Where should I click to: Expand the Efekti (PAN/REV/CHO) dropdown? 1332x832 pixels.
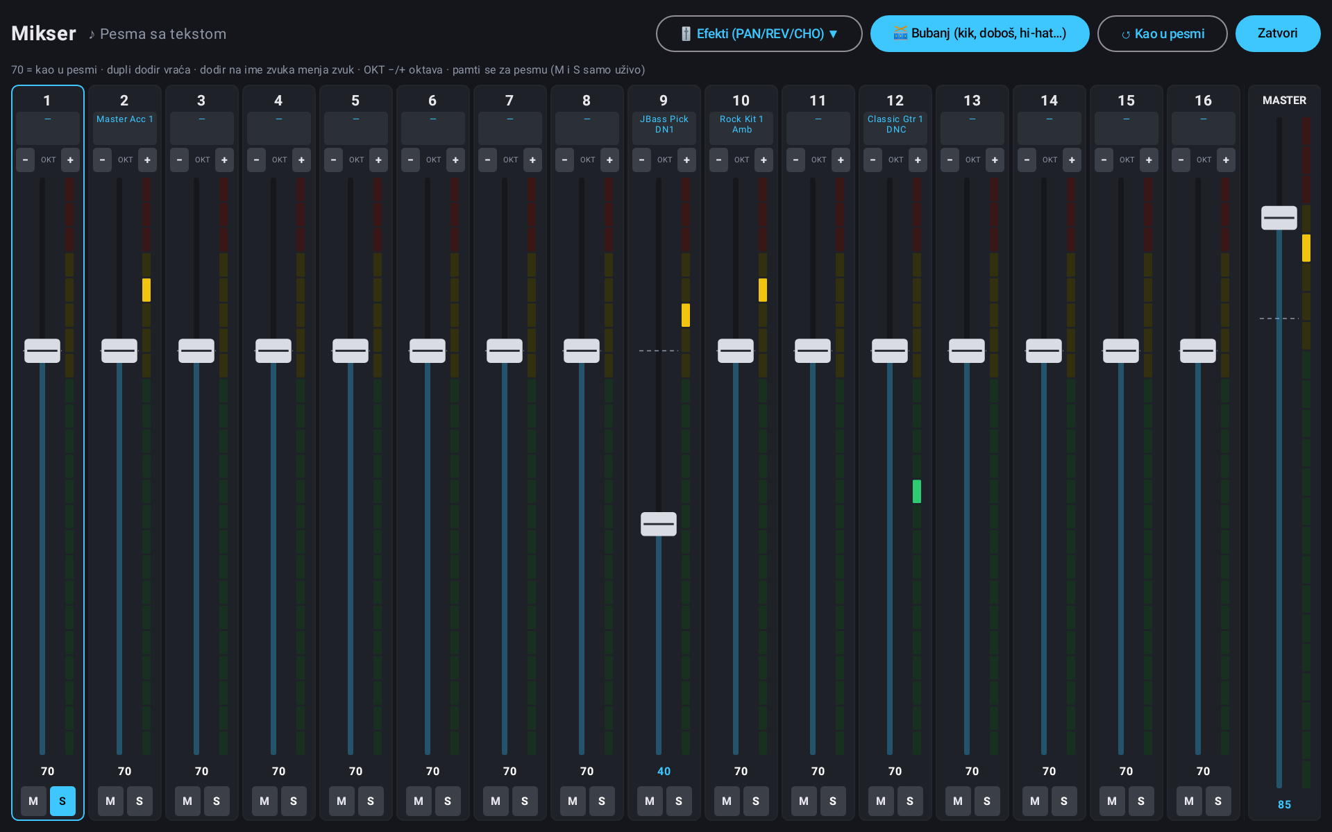click(759, 33)
